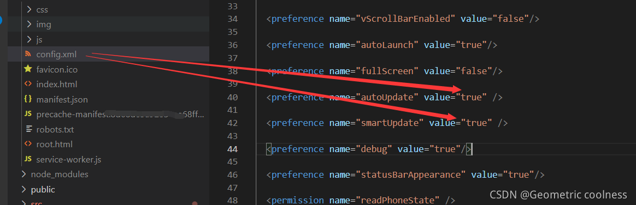The image size is (636, 205).
Task: Click the "true" value on the debug line
Action: coord(445,149)
